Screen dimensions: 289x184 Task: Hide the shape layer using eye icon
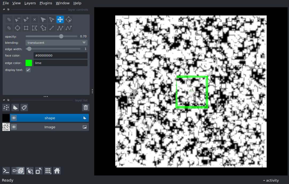point(14,118)
